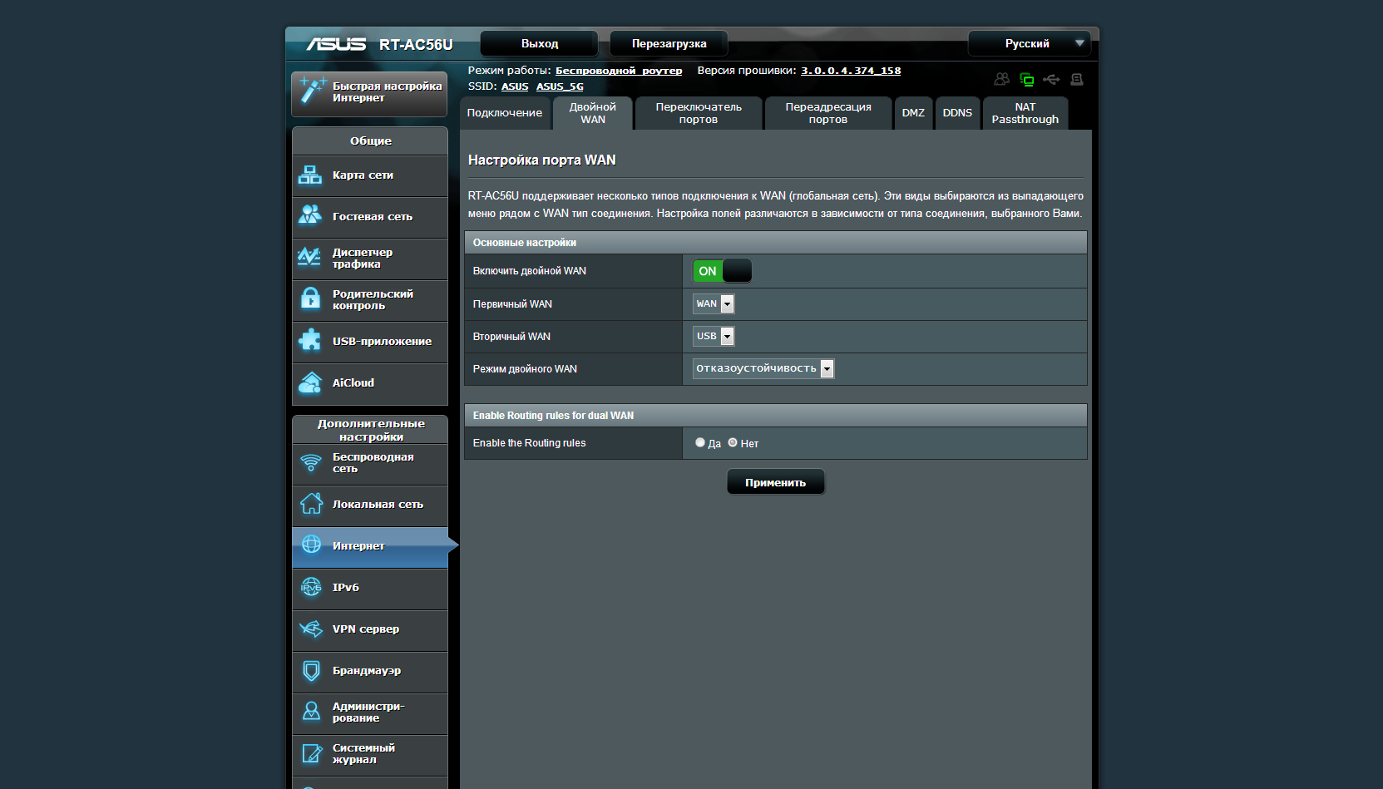Click the Карта сети network map icon
Image resolution: width=1383 pixels, height=789 pixels.
coord(310,175)
